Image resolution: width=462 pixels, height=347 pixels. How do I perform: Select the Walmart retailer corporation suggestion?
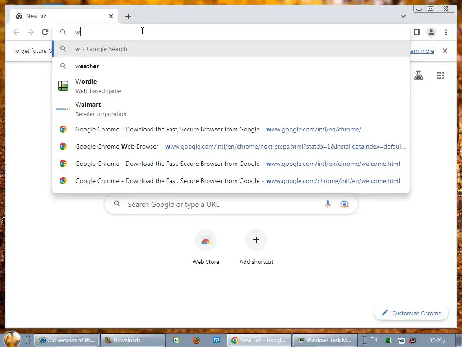[231, 109]
